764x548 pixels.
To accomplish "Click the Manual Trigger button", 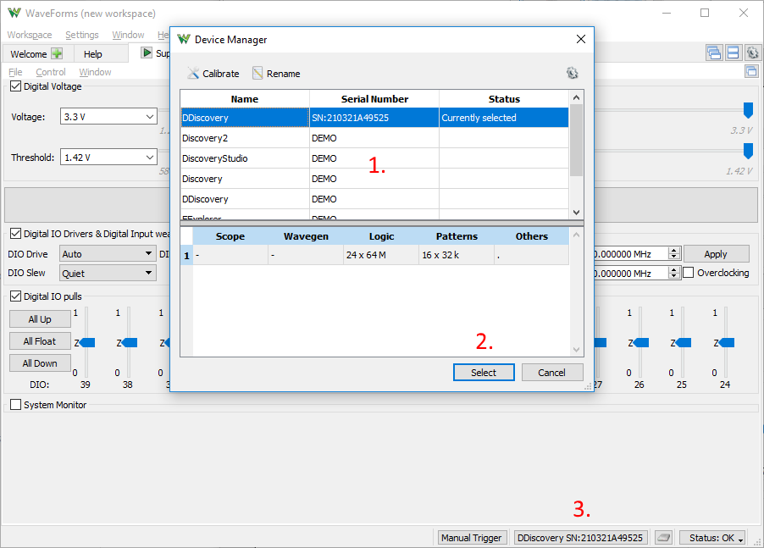I will point(471,537).
